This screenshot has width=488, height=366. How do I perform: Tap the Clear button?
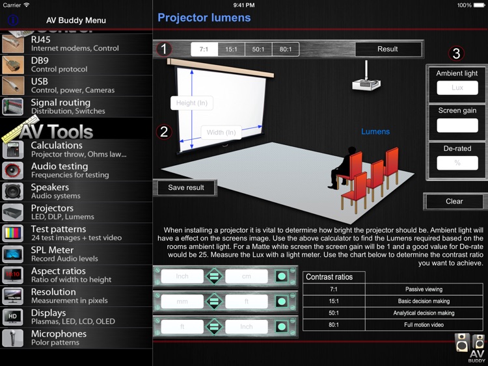coord(454,201)
